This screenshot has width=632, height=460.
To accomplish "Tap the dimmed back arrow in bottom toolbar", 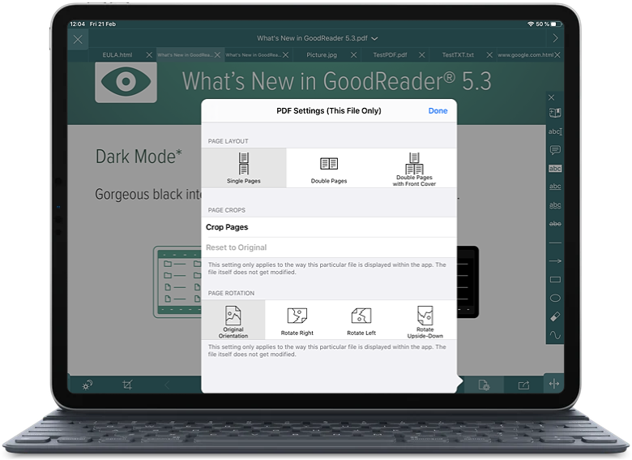I will coord(167,385).
